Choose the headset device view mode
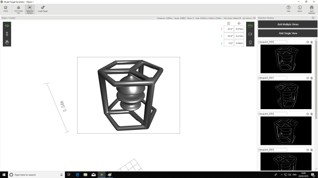Screen dimensions: 318x178 (x=250, y=25)
